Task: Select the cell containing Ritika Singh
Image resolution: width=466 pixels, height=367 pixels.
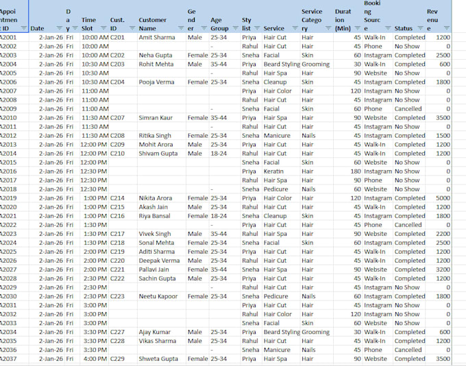Action: (161, 136)
